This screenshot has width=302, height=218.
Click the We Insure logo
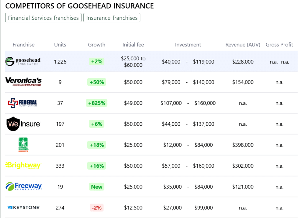tap(23, 124)
